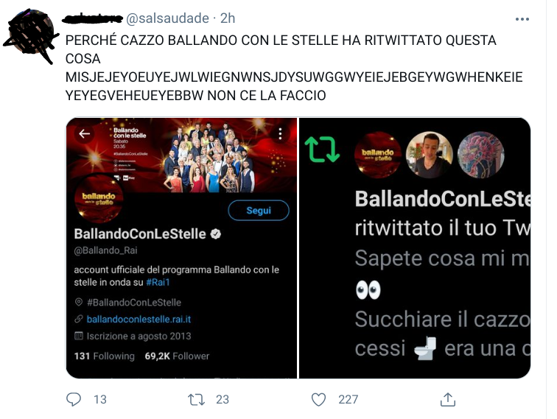
Task: Retweet this post via retweet icon
Action: (197, 399)
